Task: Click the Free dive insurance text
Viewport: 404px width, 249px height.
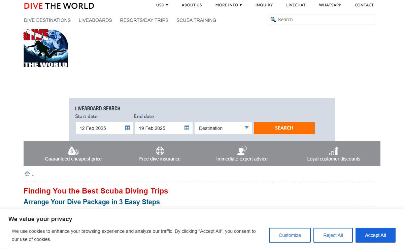Action: coord(160,159)
